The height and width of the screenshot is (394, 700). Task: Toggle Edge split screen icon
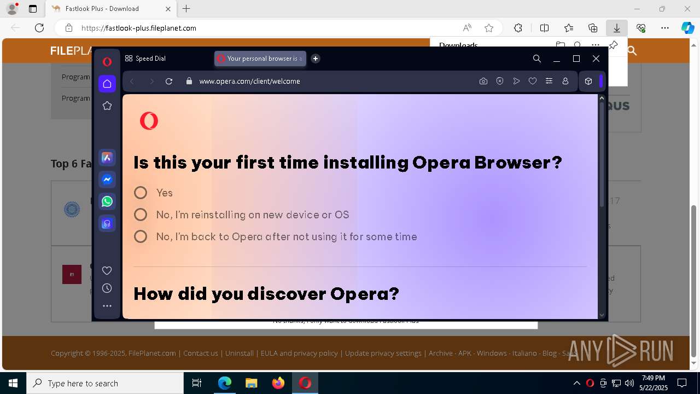click(x=545, y=28)
